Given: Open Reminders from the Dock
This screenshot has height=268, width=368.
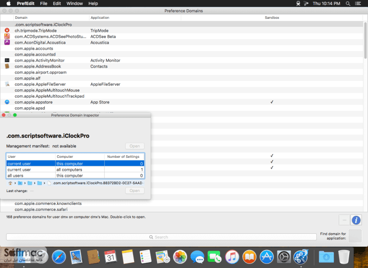Looking at the screenshot, I should [146, 257].
